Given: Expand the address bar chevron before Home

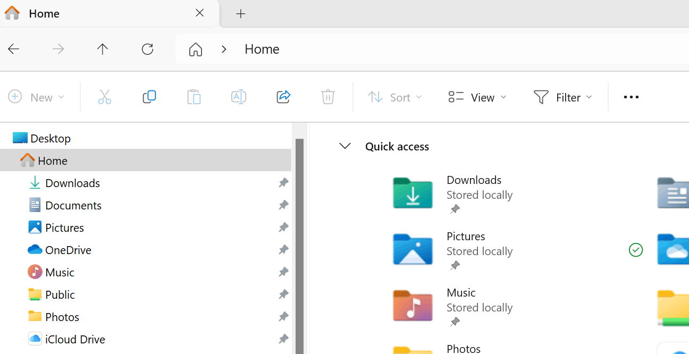Looking at the screenshot, I should [x=224, y=49].
